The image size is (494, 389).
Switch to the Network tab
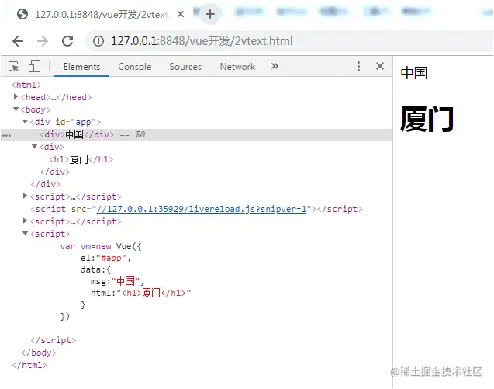click(x=237, y=67)
